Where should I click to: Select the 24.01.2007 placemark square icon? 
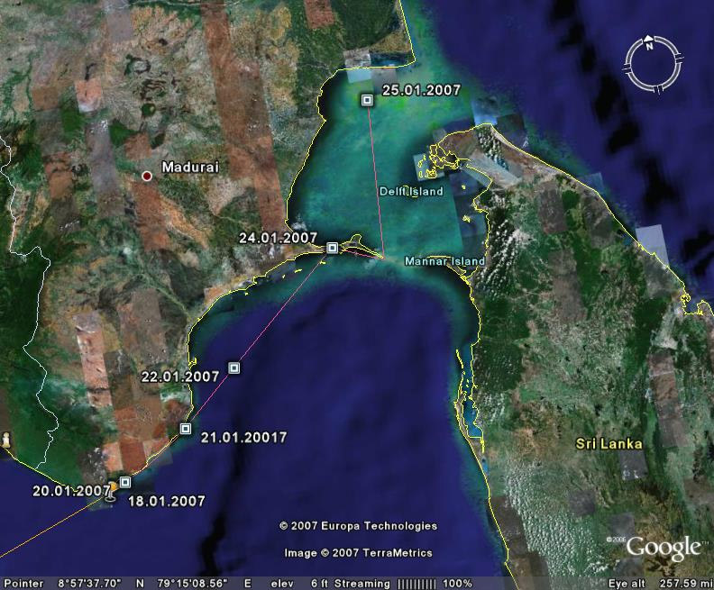tap(333, 248)
